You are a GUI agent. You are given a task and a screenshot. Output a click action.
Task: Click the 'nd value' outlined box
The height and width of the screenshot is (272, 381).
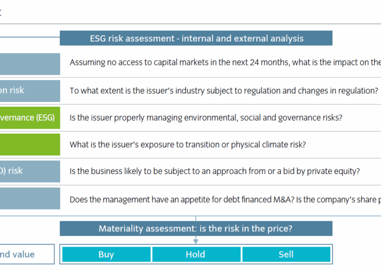click(26, 254)
